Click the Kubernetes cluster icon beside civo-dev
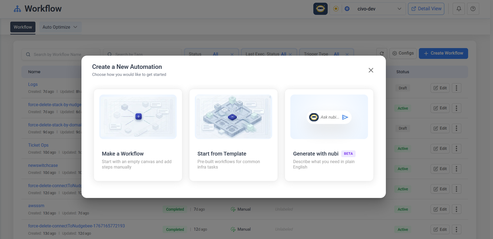 pos(347,9)
